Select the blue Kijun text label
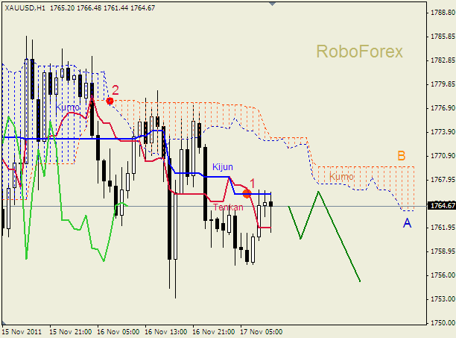 [223, 167]
